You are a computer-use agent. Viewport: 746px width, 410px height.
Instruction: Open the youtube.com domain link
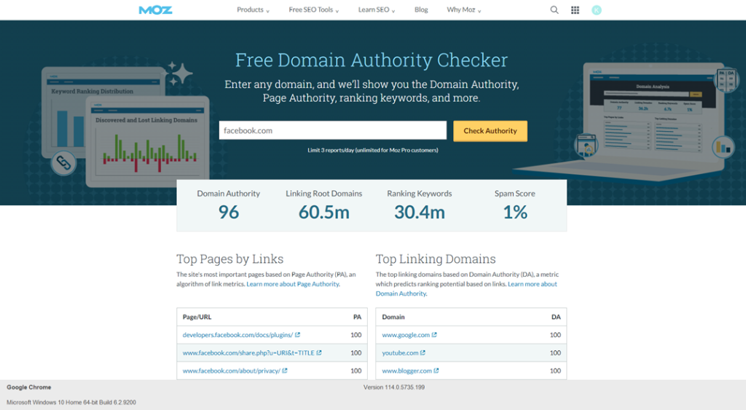tap(400, 353)
